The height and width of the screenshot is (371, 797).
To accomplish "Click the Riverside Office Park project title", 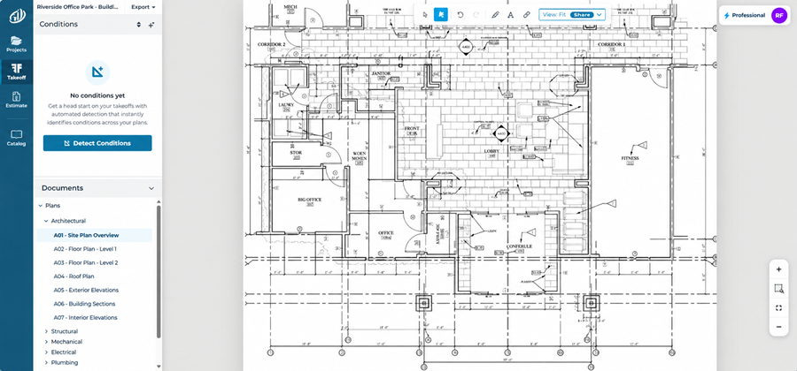I will [x=78, y=7].
